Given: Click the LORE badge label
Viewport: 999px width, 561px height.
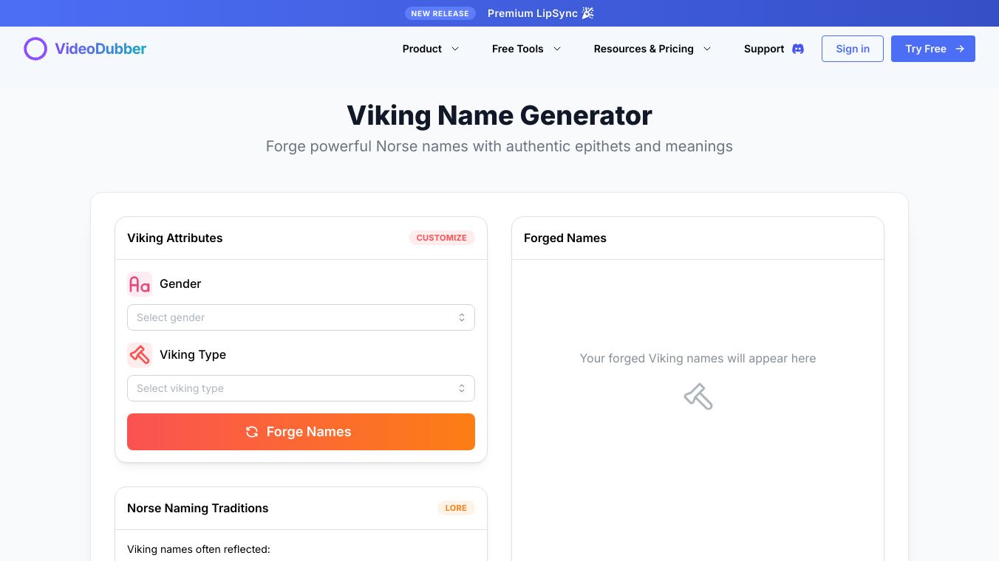Looking at the screenshot, I should 456,508.
